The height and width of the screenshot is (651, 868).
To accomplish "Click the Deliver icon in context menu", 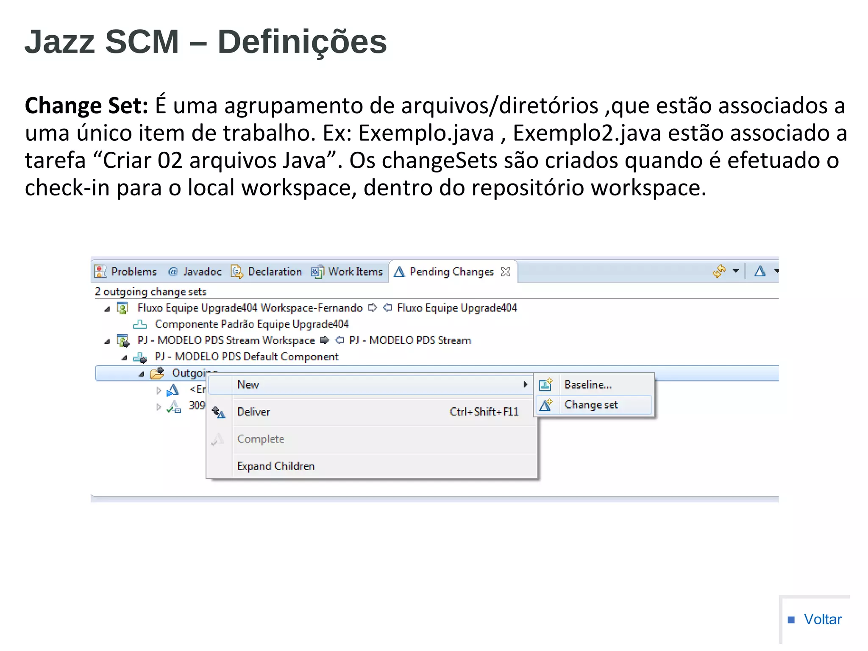I will coord(219,412).
